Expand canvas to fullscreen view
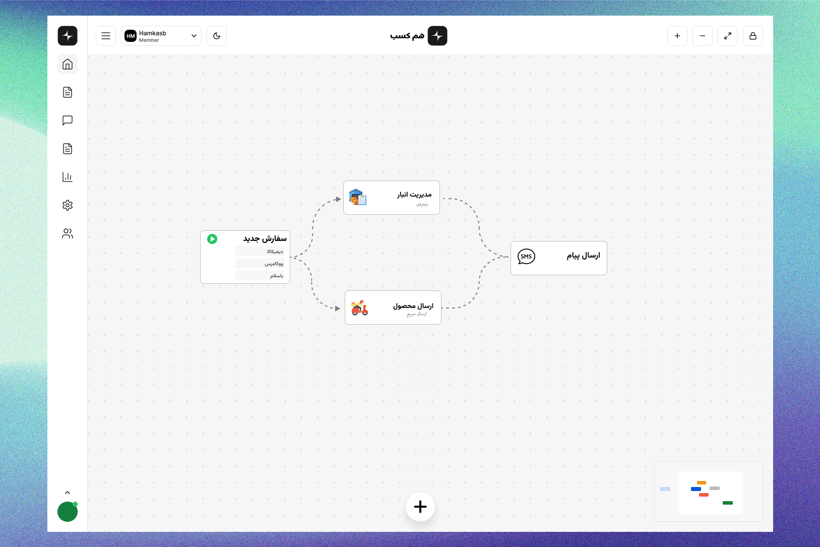Screen dimensions: 820x547 727,36
